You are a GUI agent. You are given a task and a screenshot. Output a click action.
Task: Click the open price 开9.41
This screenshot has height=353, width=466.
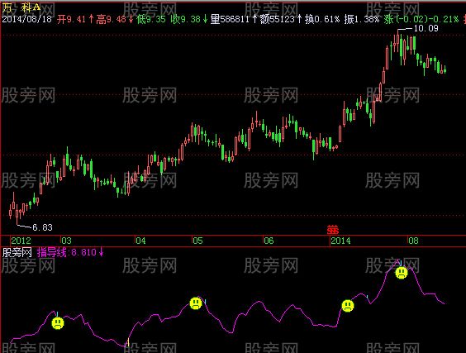(x=71, y=19)
